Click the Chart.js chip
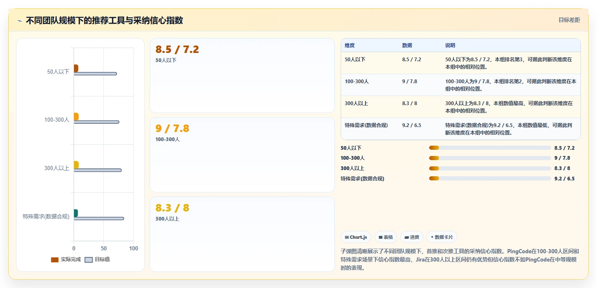 (x=356, y=237)
